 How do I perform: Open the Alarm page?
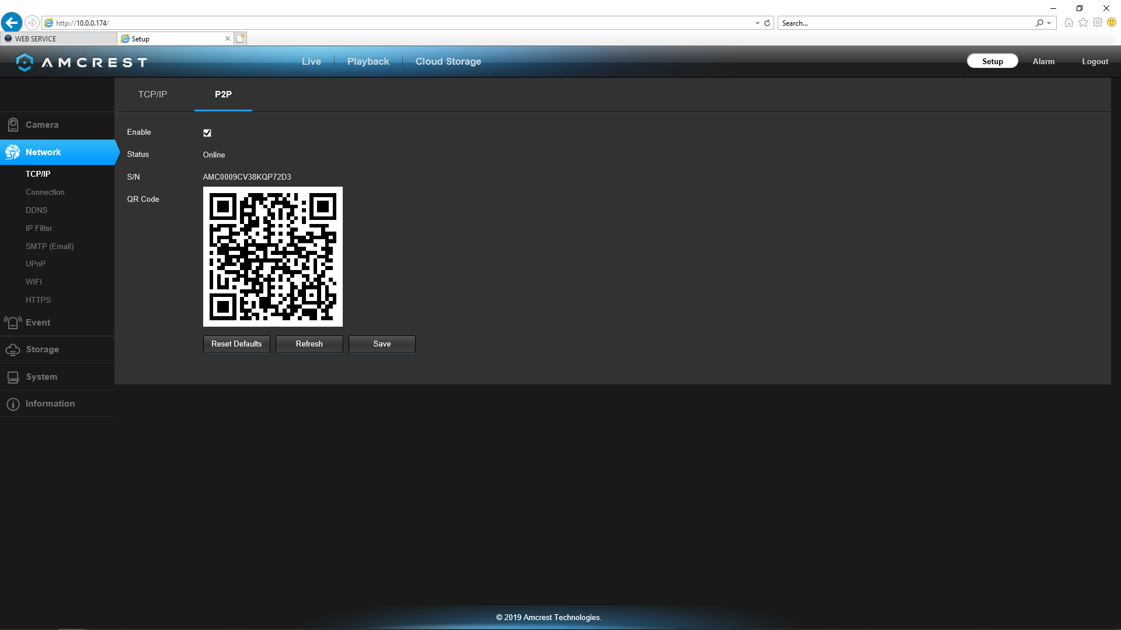click(1043, 62)
